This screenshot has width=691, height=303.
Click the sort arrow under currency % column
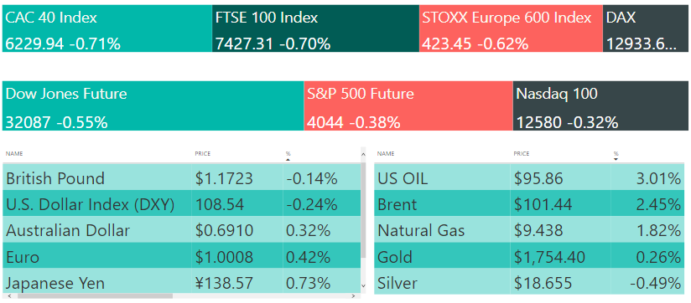point(288,160)
